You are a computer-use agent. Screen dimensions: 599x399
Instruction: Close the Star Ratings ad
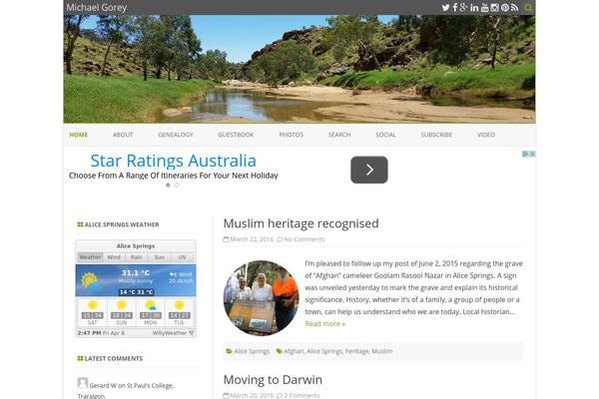[532, 154]
